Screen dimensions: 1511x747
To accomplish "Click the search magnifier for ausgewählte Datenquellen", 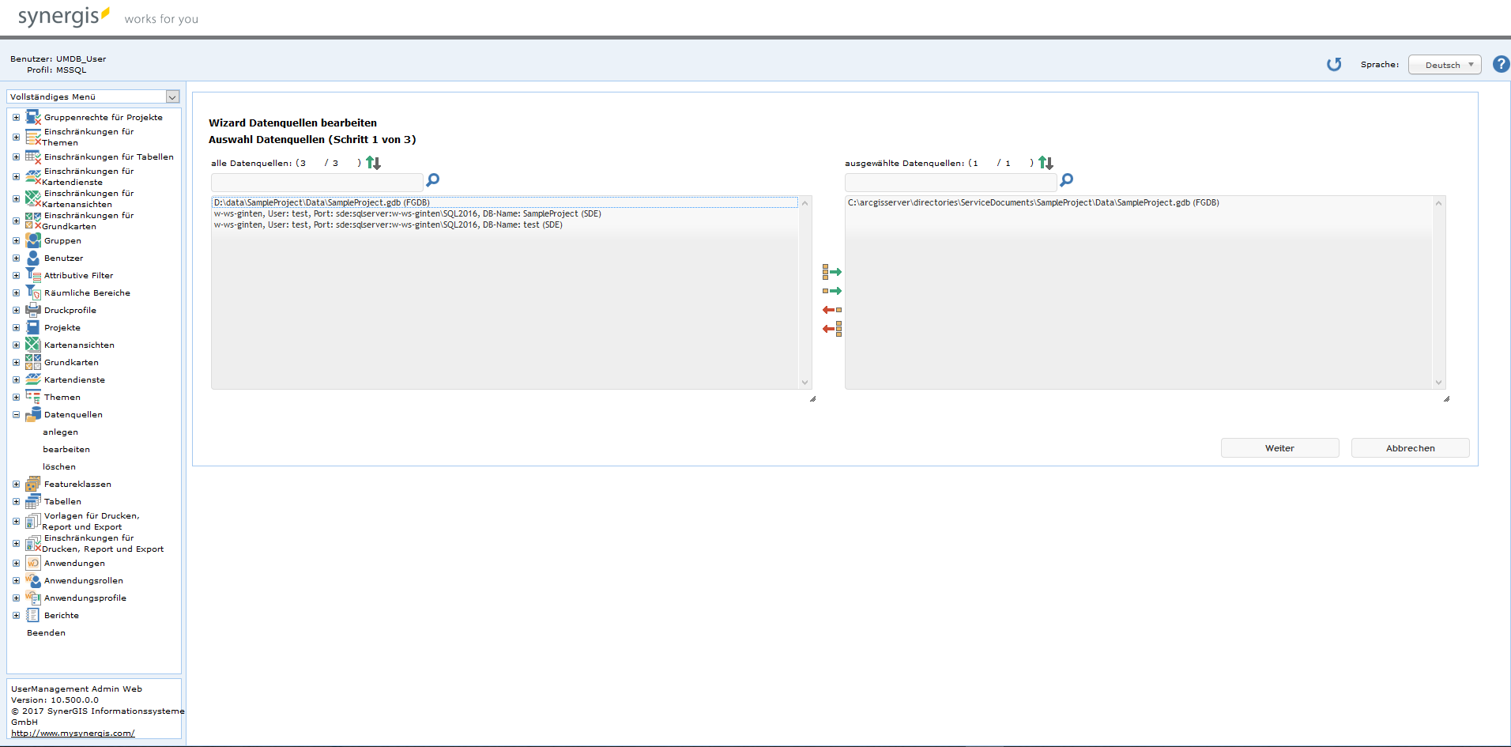I will 1066,180.
